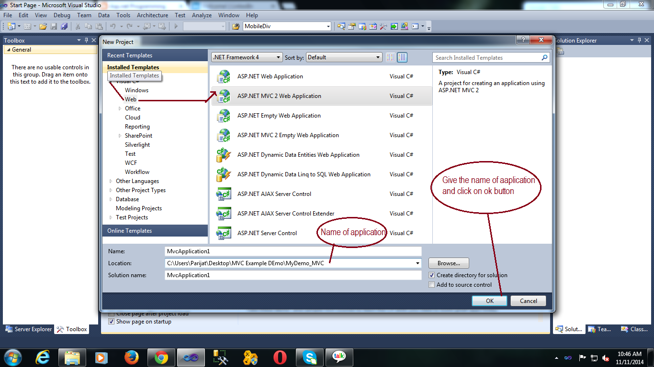Select ASP.NET Web Application template
The width and height of the screenshot is (654, 367).
coord(322,76)
